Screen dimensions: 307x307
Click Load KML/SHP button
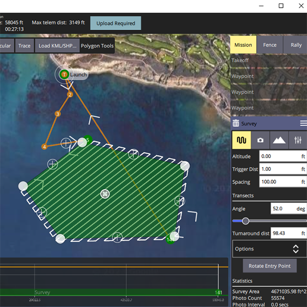click(57, 46)
